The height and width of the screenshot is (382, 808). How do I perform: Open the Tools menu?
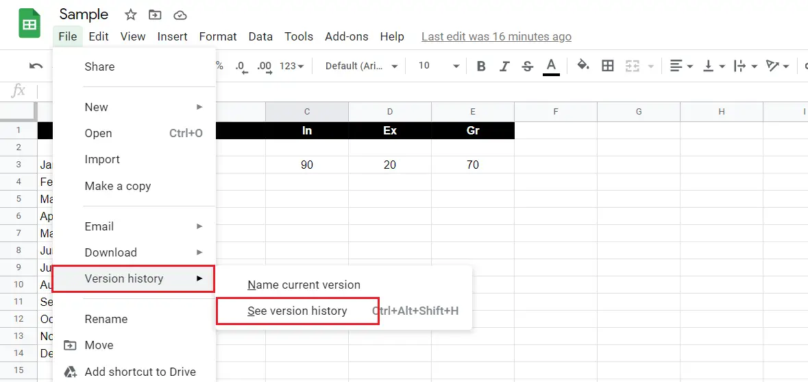click(x=299, y=36)
